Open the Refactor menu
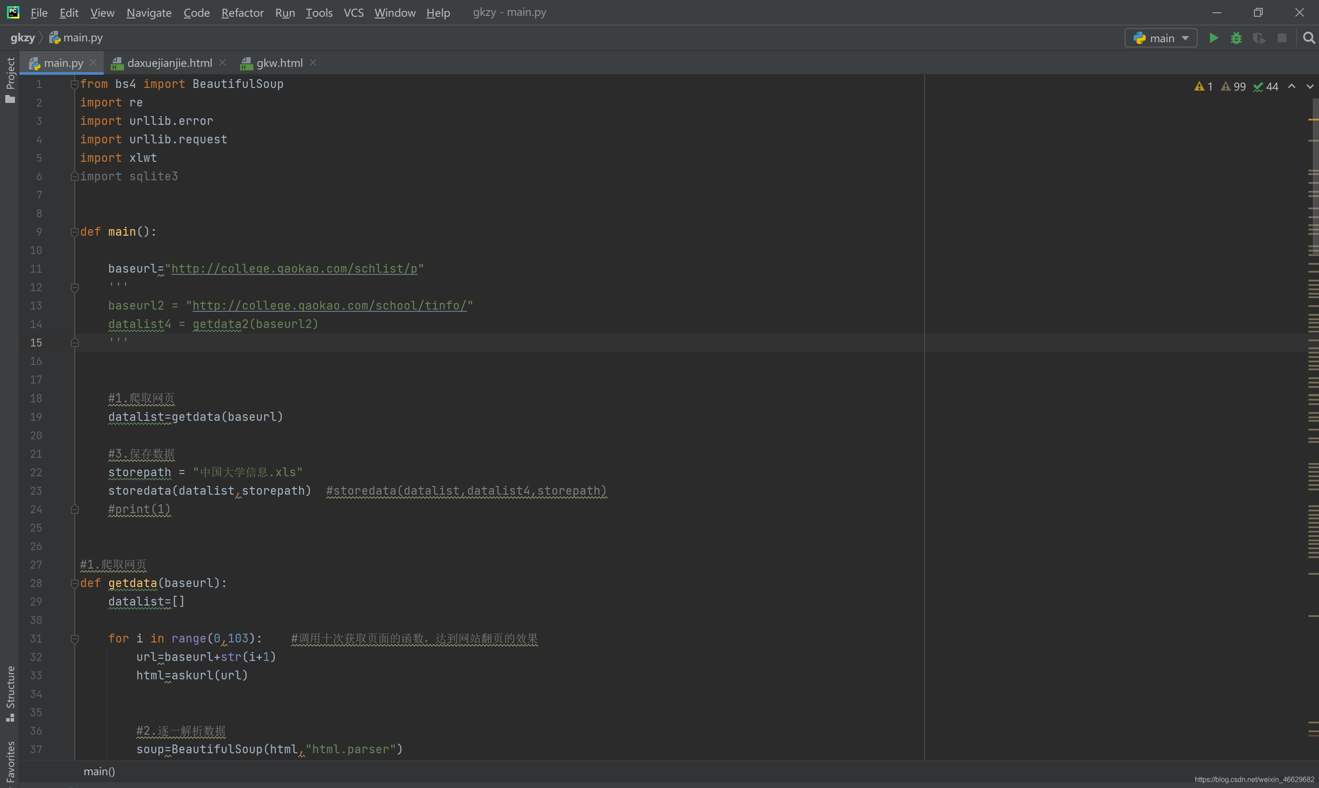 coord(242,12)
